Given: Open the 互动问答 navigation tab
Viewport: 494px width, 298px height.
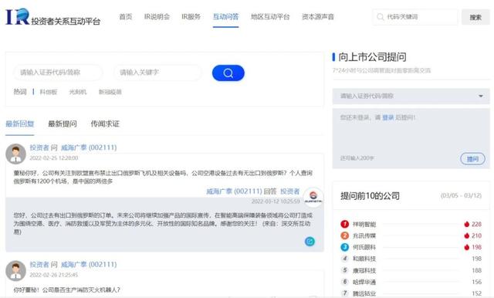Looking at the screenshot, I should (225, 17).
